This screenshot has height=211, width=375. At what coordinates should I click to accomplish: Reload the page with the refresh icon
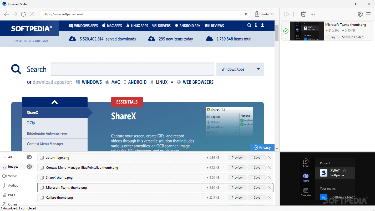tap(23, 14)
